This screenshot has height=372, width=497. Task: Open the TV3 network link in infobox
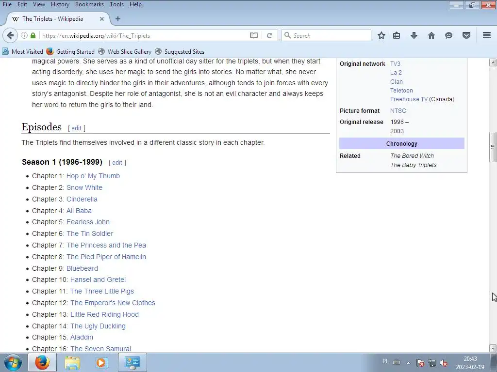point(395,64)
